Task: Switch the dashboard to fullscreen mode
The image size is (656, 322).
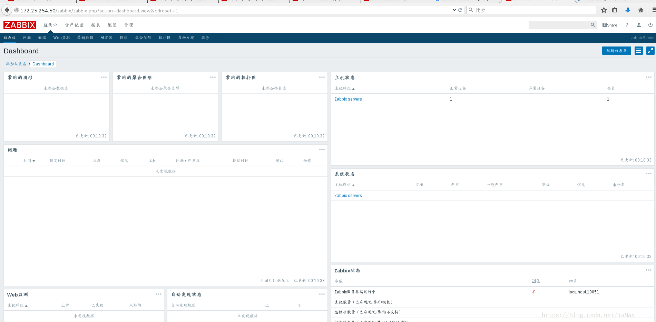Action: [650, 51]
